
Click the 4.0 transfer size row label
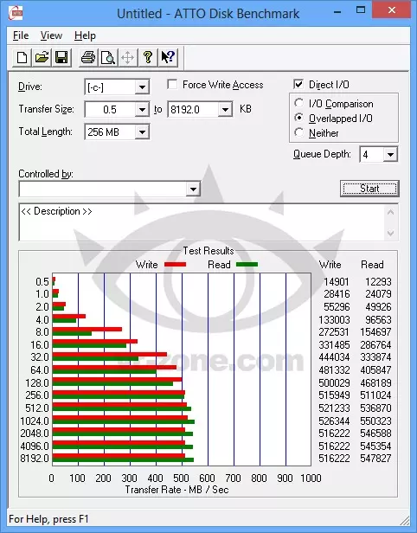point(42,320)
